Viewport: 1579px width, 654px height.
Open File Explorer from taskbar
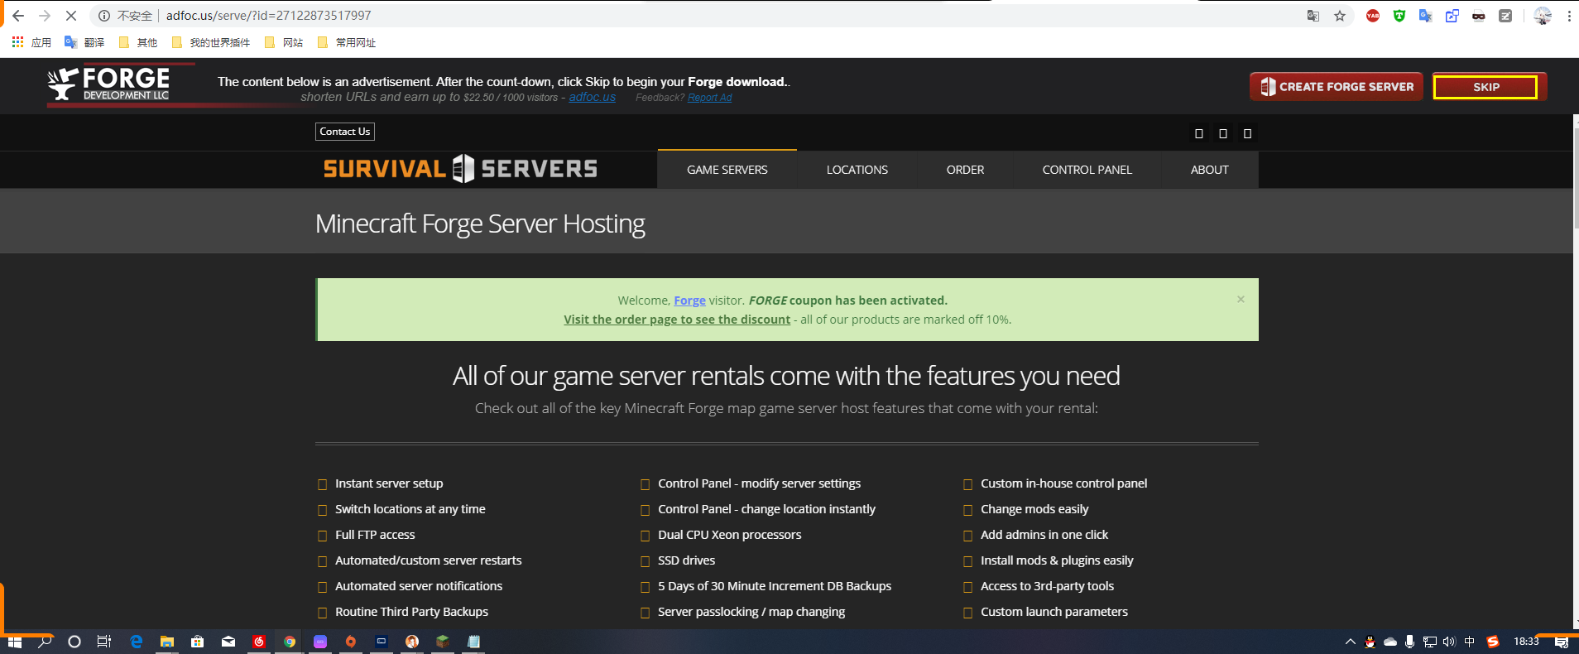pyautogui.click(x=167, y=642)
